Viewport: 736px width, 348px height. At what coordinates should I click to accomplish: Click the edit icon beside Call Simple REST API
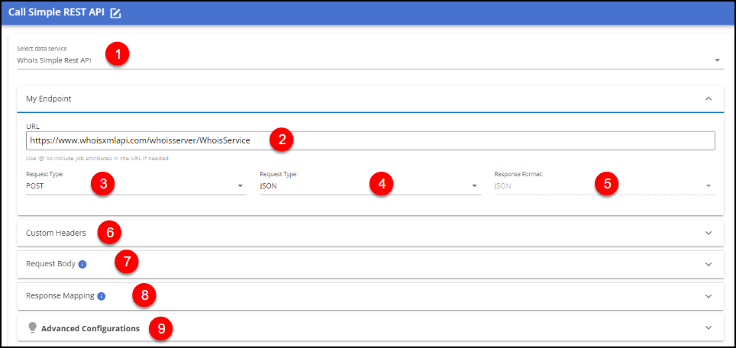116,13
